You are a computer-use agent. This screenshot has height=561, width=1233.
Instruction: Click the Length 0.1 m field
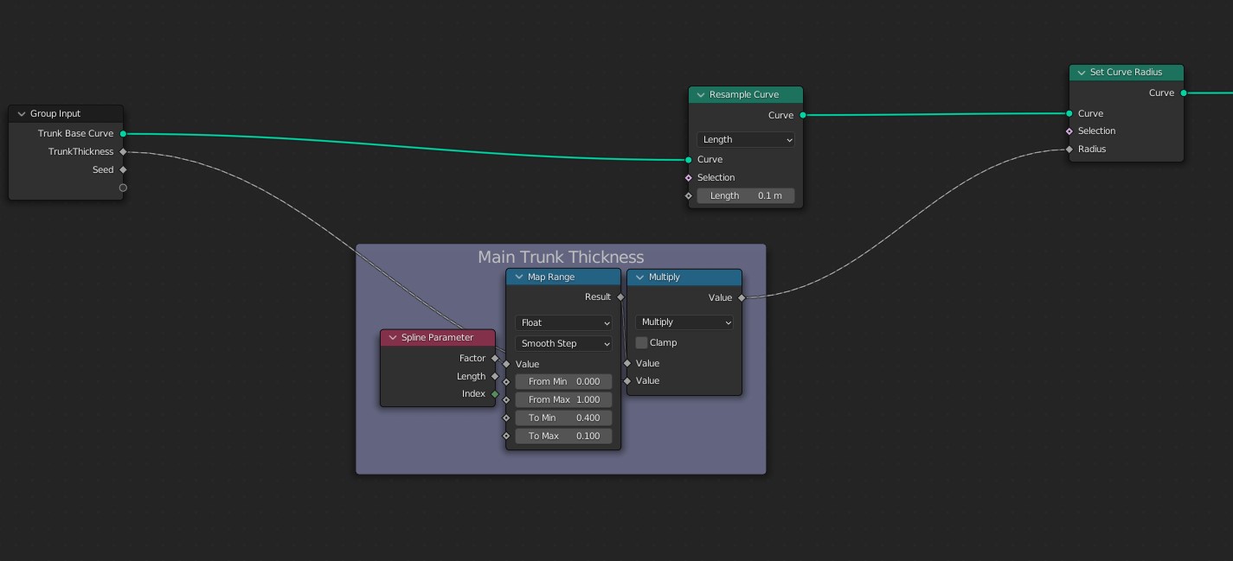[x=745, y=195]
